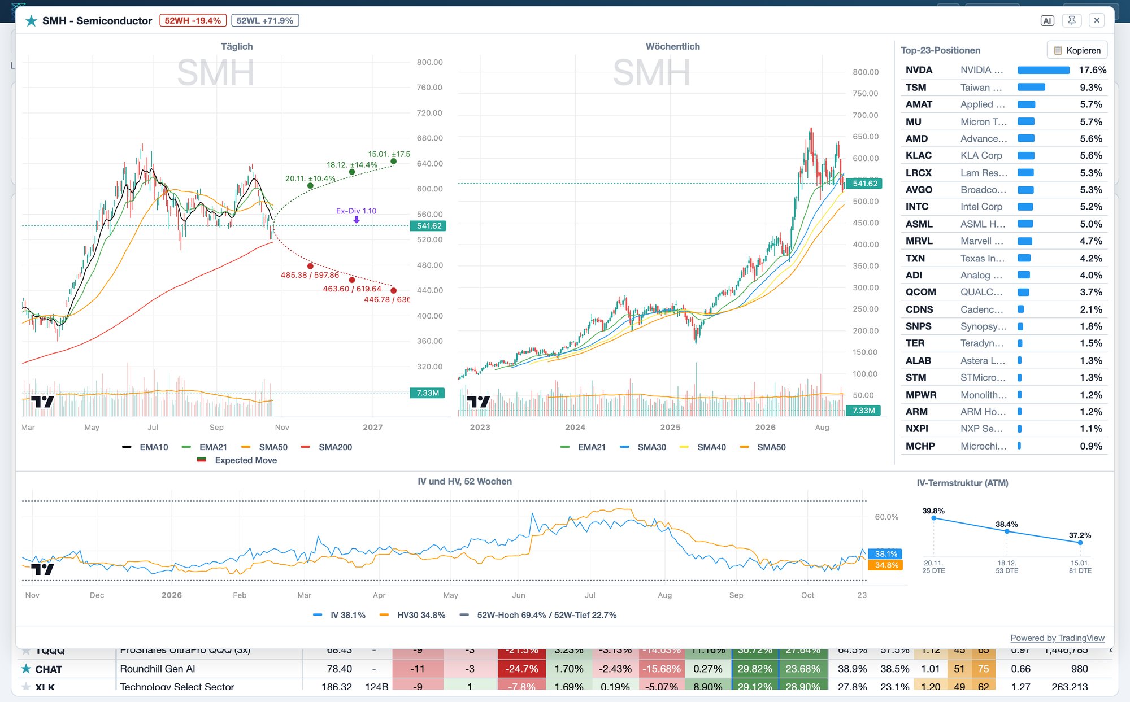Toggle EMA10 legend on daily chart

(145, 447)
